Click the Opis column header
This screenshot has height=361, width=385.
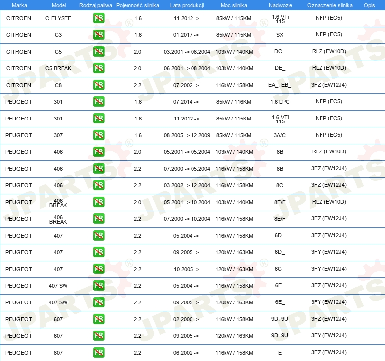(369, 5)
